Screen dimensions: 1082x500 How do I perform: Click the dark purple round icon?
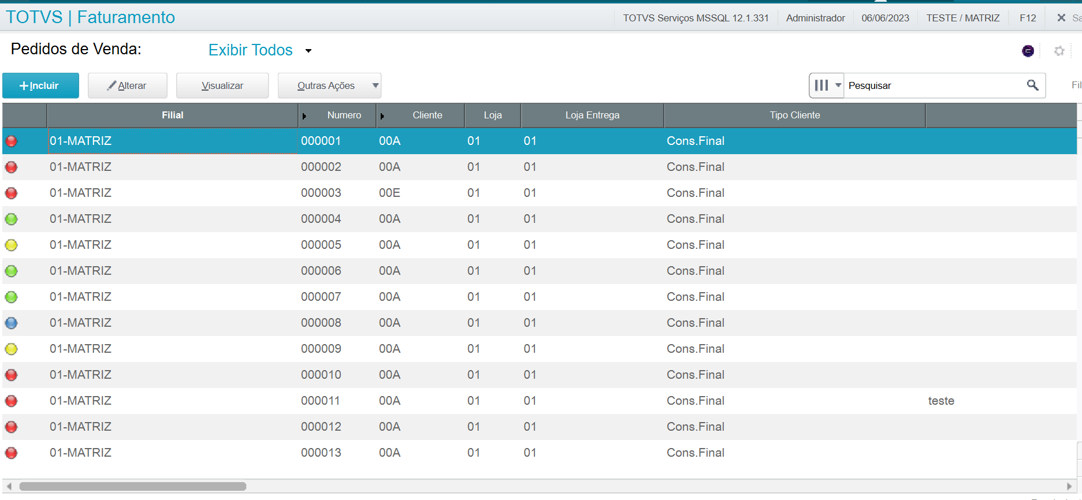pyautogui.click(x=1028, y=51)
